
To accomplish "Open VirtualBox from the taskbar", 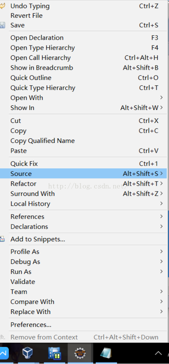I will pyautogui.click(x=27, y=353).
